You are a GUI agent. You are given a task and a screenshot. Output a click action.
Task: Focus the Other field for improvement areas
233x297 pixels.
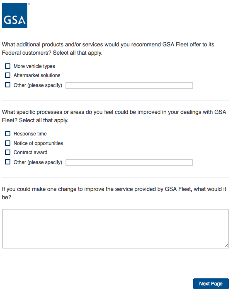click(129, 162)
